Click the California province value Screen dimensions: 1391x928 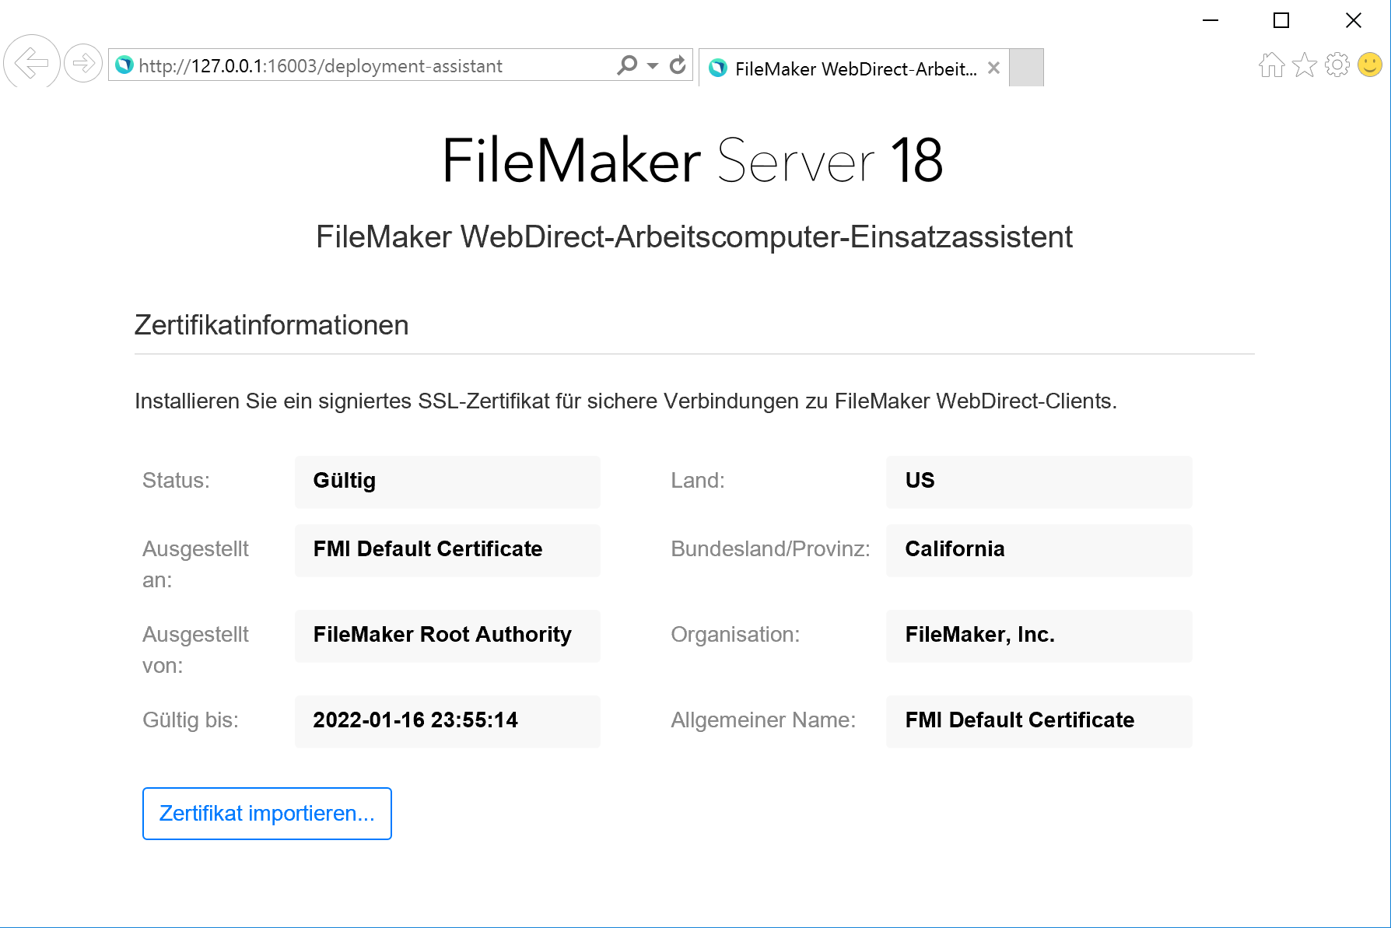(x=1039, y=550)
